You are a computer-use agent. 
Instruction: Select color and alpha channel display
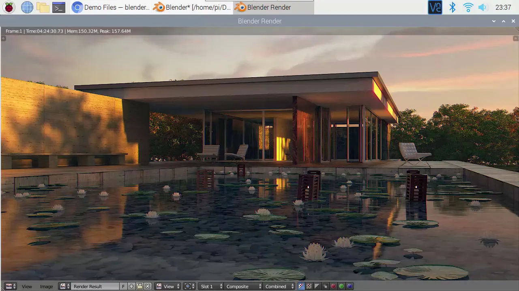(x=301, y=286)
